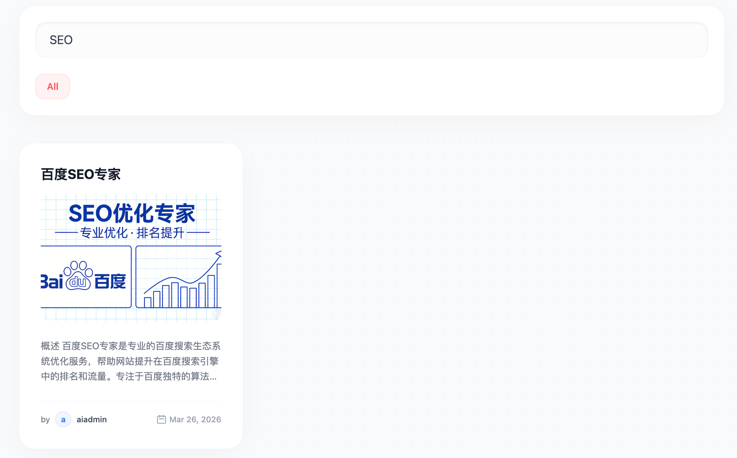Viewport: 737px width, 458px height.
Task: Click the SEO search input field
Action: 371,40
